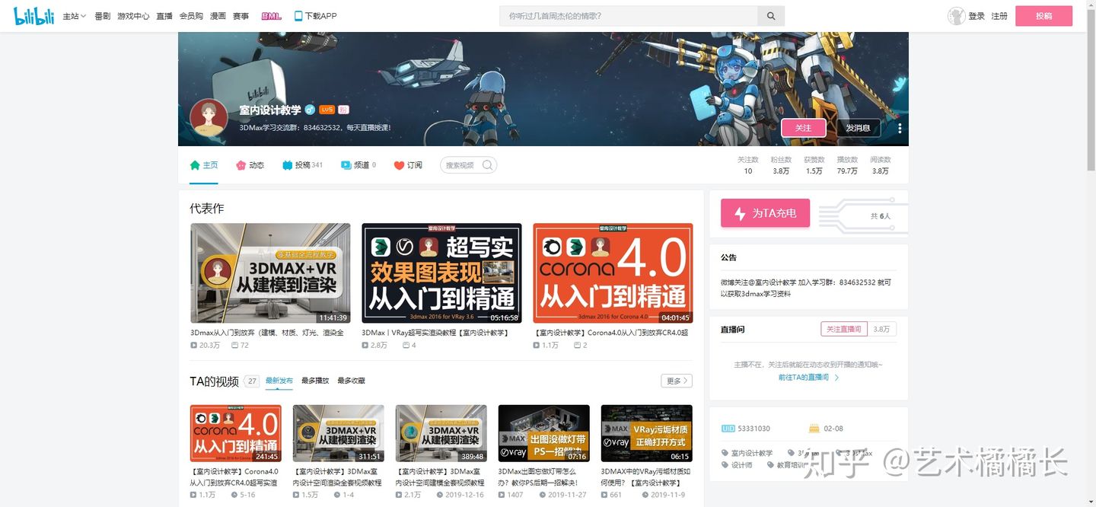Send a message via 发消息 button
Screen dimensions: 1096x507
(x=858, y=128)
